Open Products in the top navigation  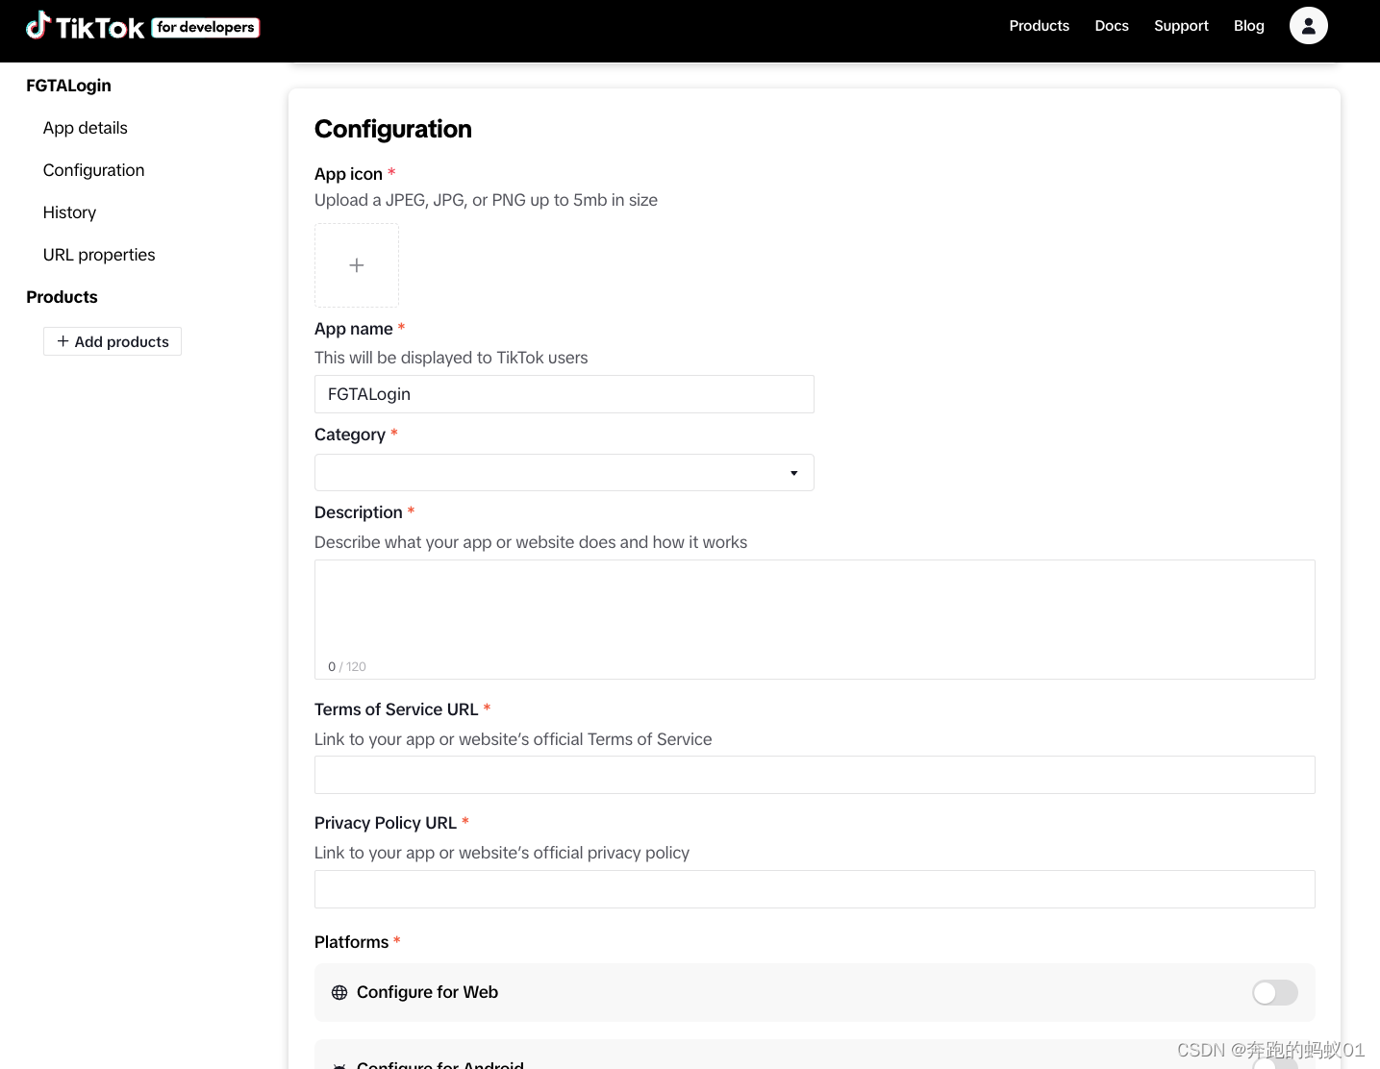click(x=1039, y=26)
